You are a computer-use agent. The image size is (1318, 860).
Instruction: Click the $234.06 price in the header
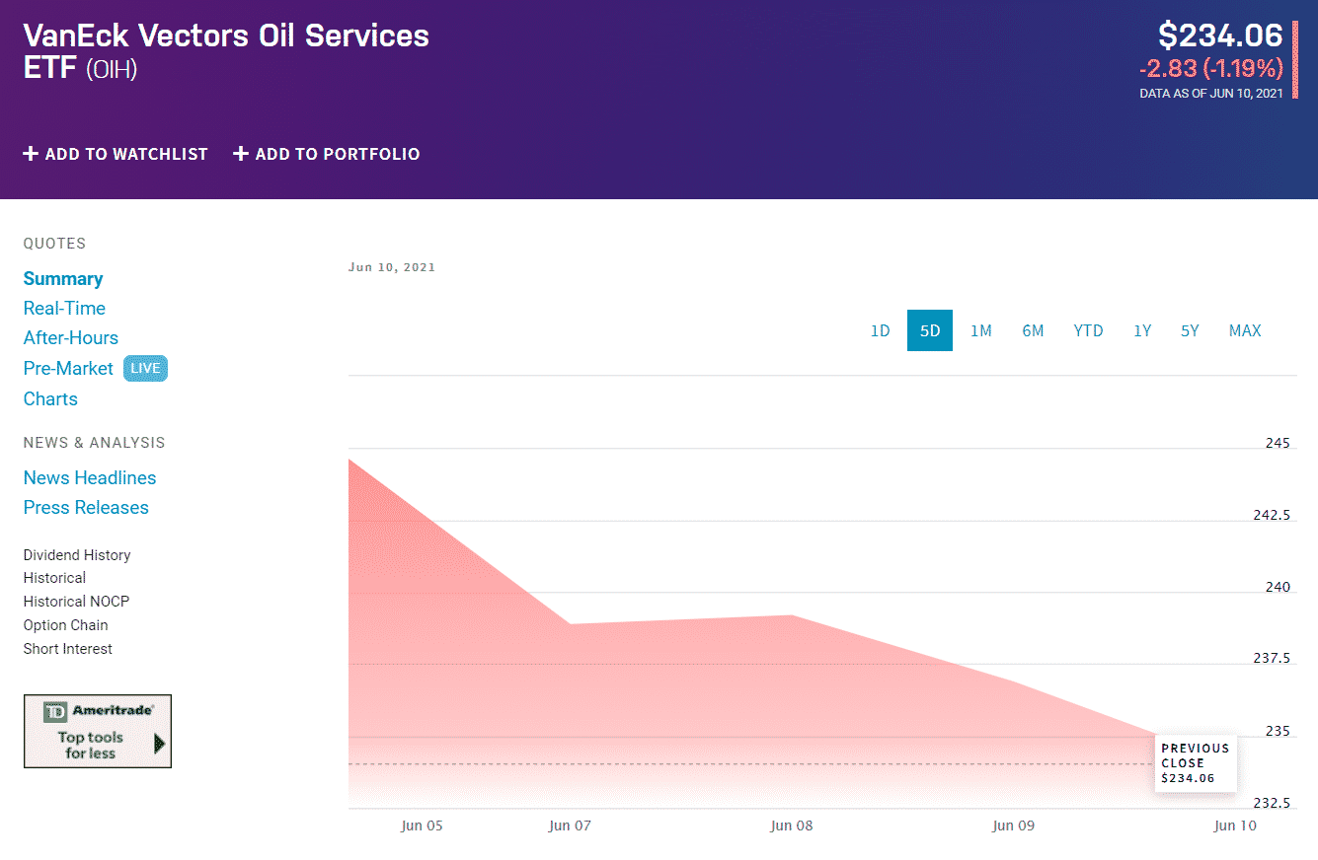tap(1220, 36)
